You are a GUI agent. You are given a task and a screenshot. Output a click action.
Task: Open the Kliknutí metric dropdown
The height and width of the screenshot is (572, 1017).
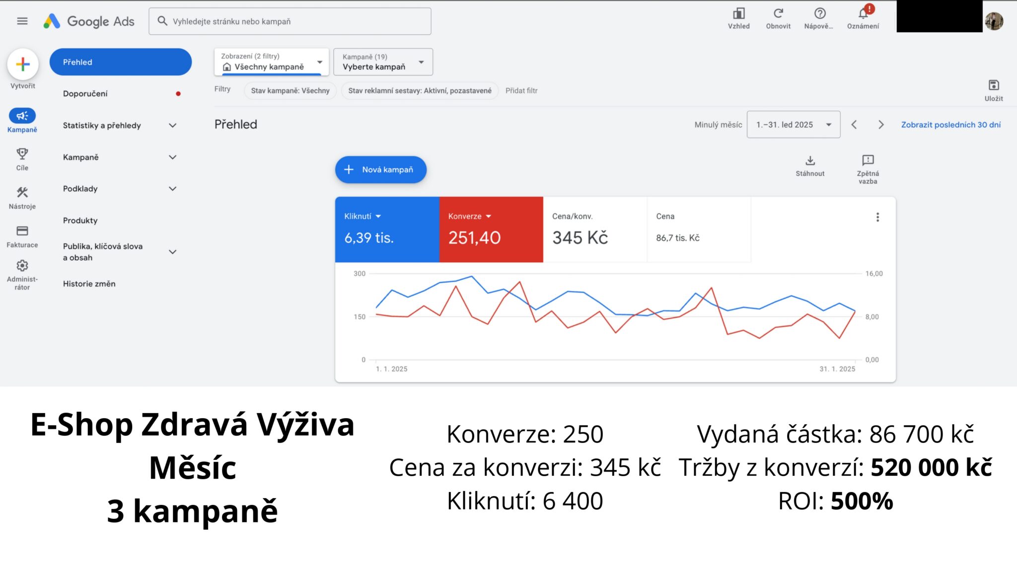click(x=363, y=216)
